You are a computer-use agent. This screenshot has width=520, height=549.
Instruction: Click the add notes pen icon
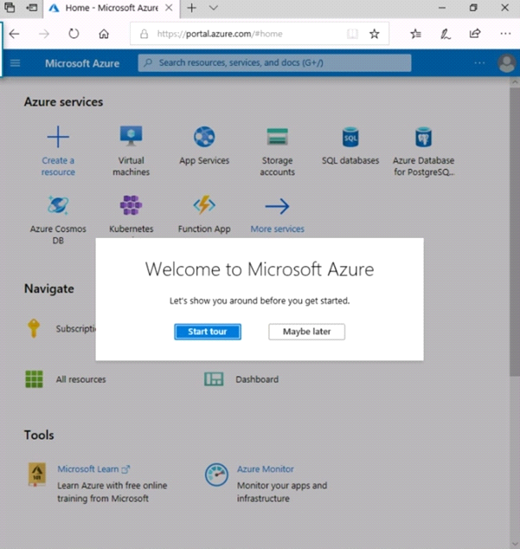[445, 34]
